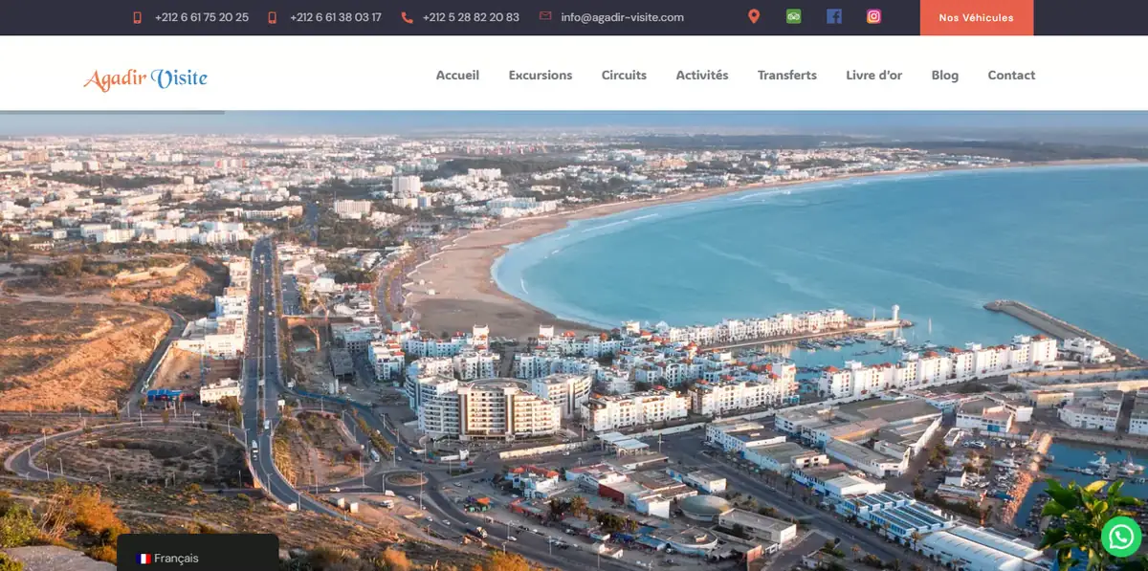Open the Facebook page icon
This screenshot has width=1148, height=571.
click(834, 16)
